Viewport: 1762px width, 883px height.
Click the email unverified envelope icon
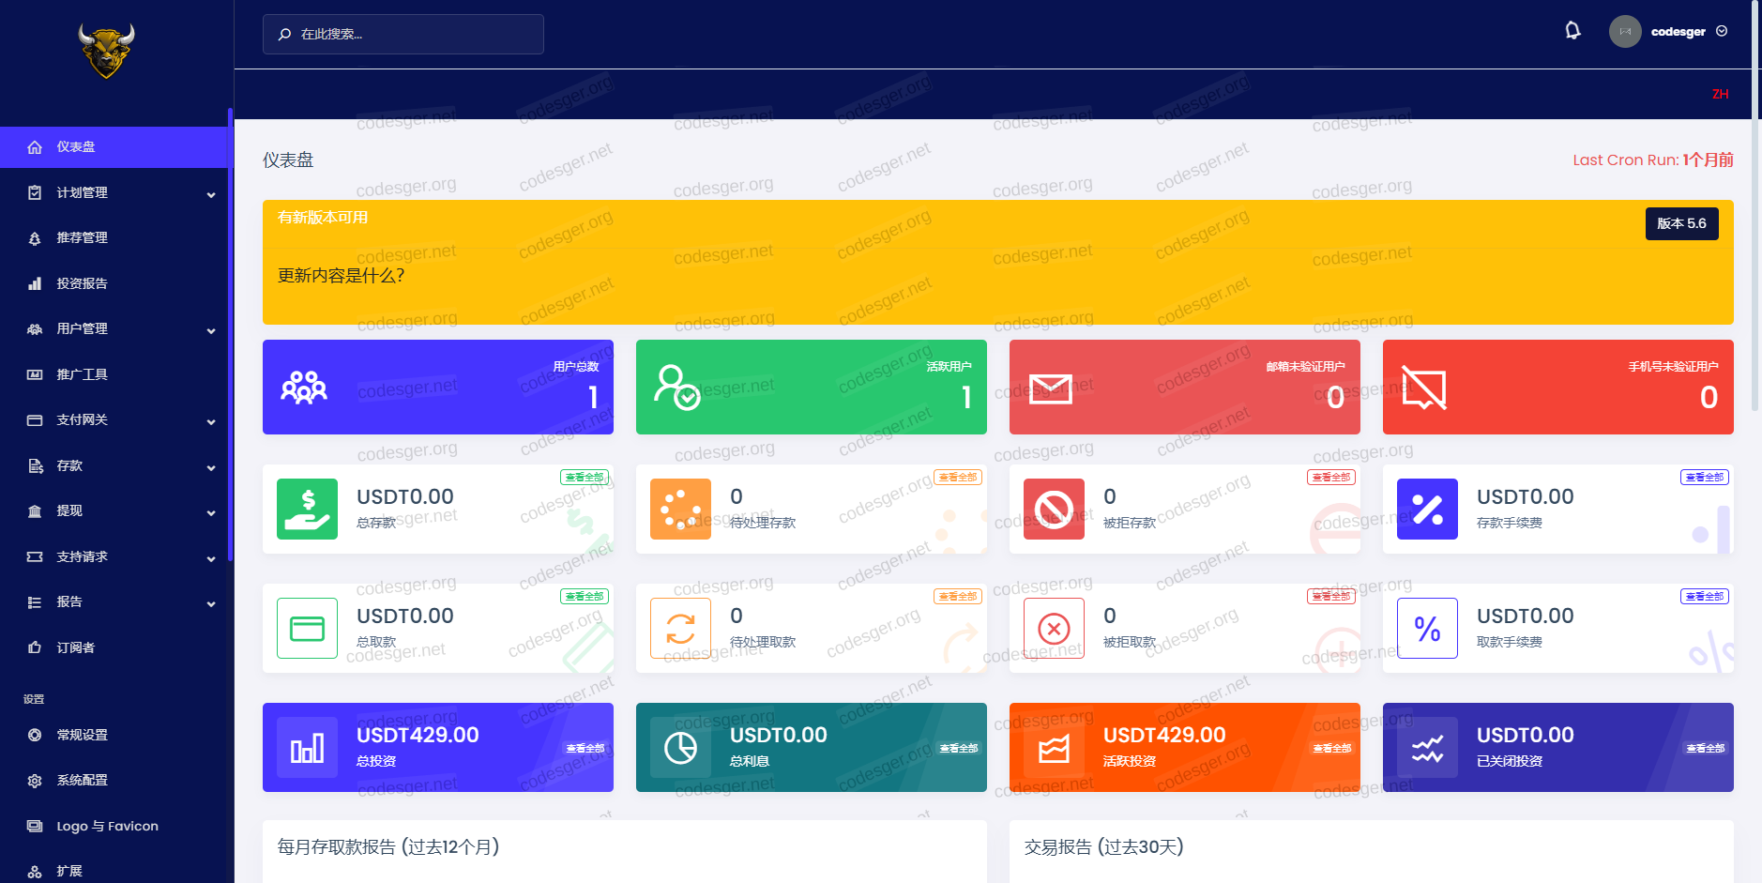(1050, 388)
